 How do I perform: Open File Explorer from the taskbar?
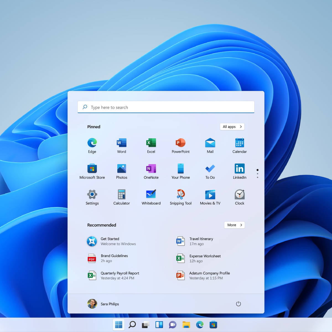pyautogui.click(x=186, y=324)
